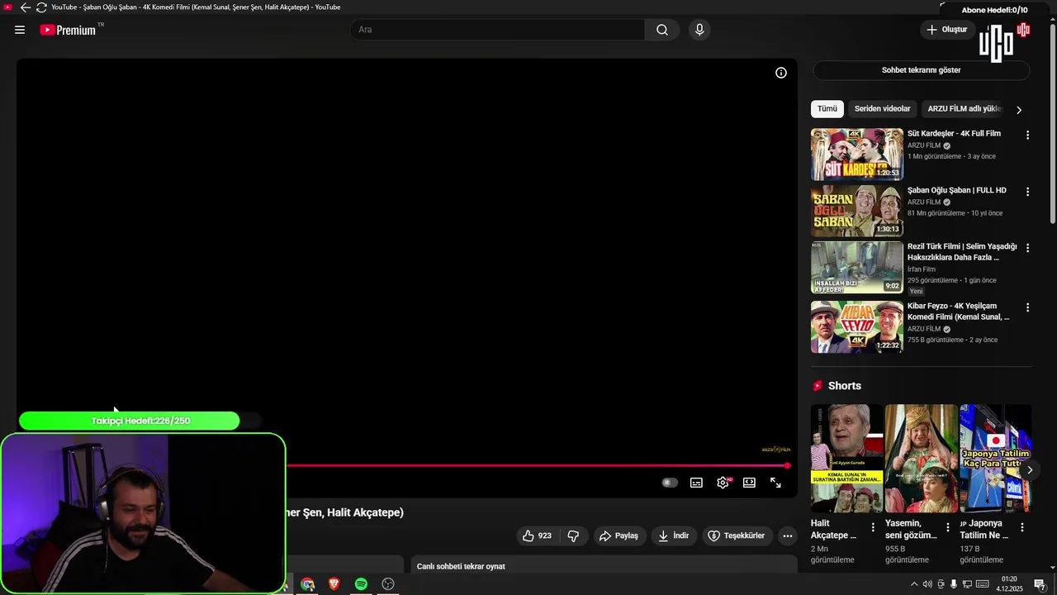Image resolution: width=1057 pixels, height=595 pixels.
Task: Open options menu for Rezil Türk Filmi video
Action: [1028, 248]
